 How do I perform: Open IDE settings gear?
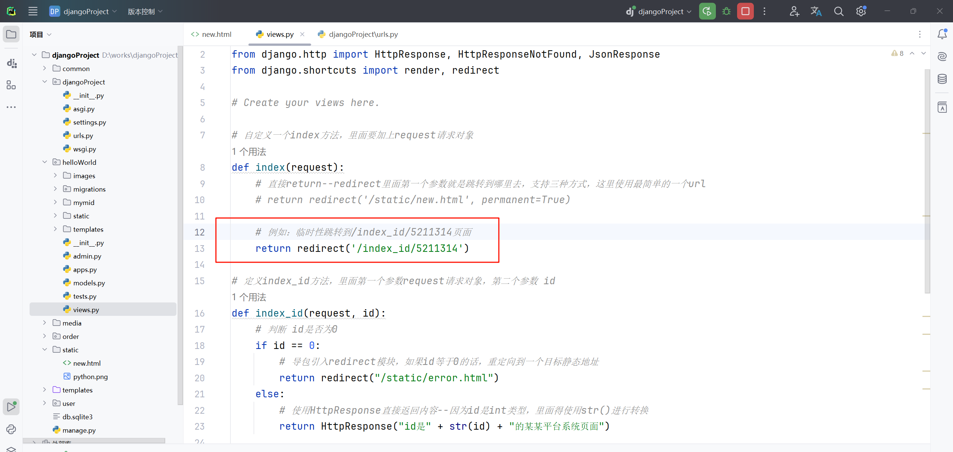[x=861, y=11]
